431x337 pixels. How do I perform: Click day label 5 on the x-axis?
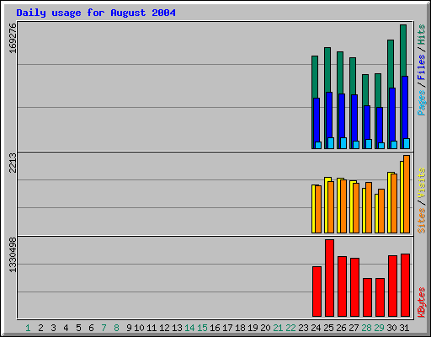(78, 328)
